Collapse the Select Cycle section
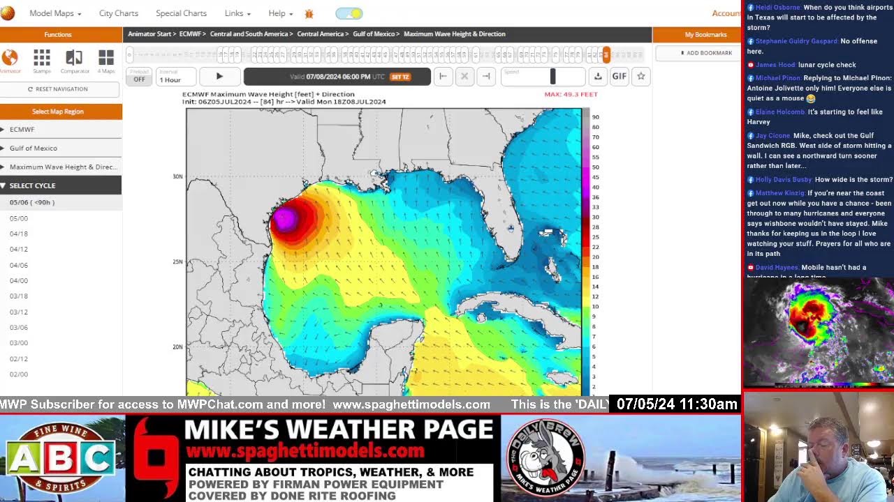 61,185
